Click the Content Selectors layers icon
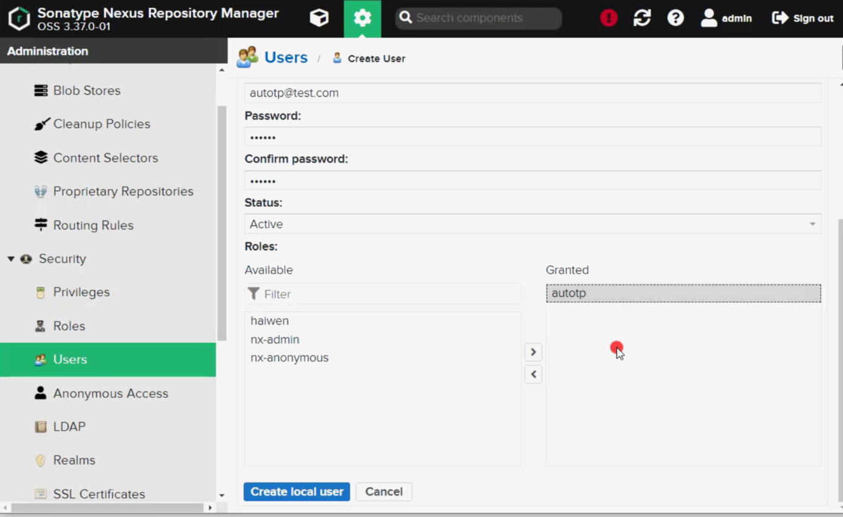 pyautogui.click(x=41, y=158)
